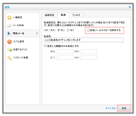Image resolution: width=136 pixels, height=116 pixels.
Task: Click the 終了 date field
Action: [66, 58]
